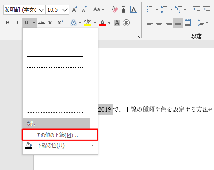Open numbered list dropdown arrow
This screenshot has width=214, height=170.
point(171,9)
